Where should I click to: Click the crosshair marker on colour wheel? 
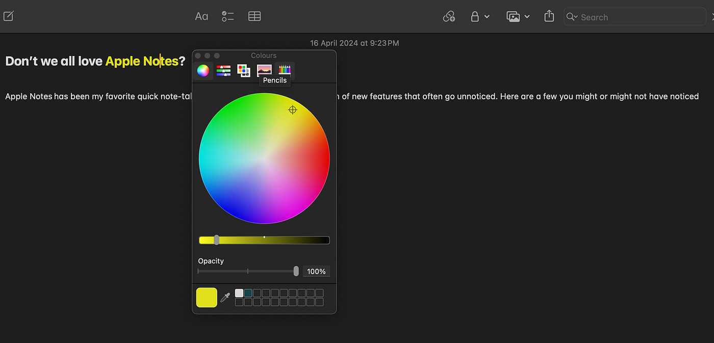click(x=292, y=110)
